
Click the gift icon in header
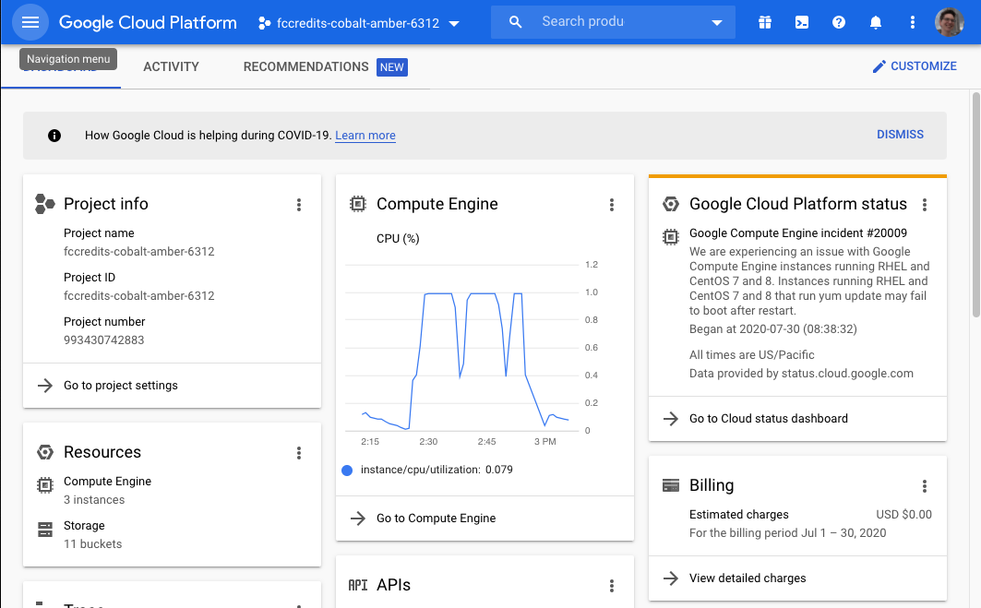tap(765, 22)
